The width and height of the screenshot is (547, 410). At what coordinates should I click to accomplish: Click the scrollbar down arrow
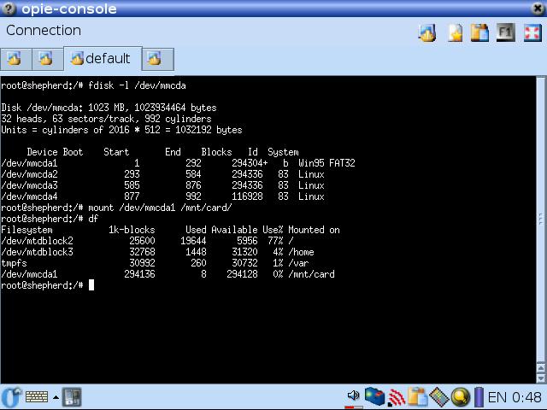541,378
